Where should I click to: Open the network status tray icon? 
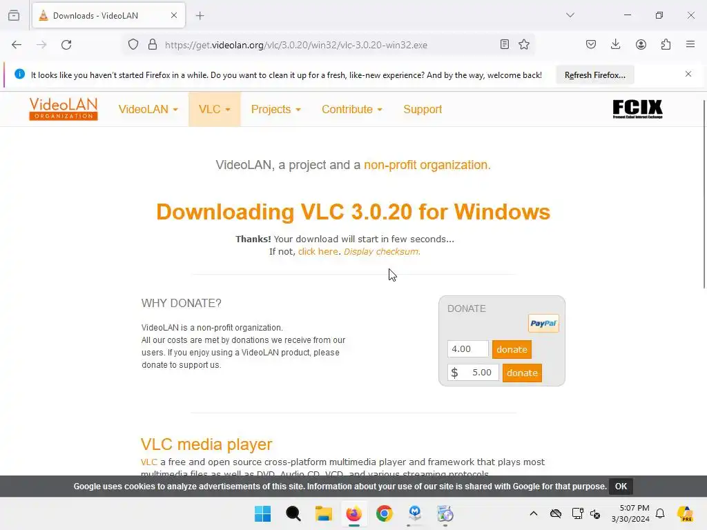[577, 513]
